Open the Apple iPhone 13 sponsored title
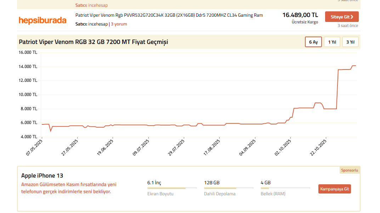 tap(42, 175)
